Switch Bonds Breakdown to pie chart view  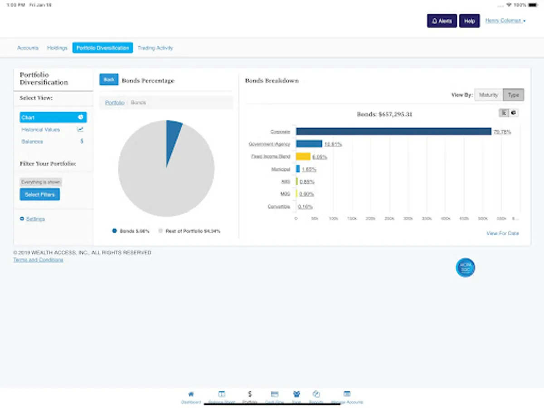pos(514,112)
